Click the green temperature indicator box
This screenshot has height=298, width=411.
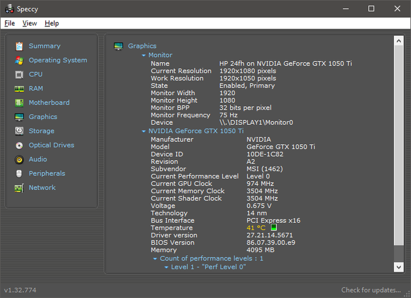[274, 228]
